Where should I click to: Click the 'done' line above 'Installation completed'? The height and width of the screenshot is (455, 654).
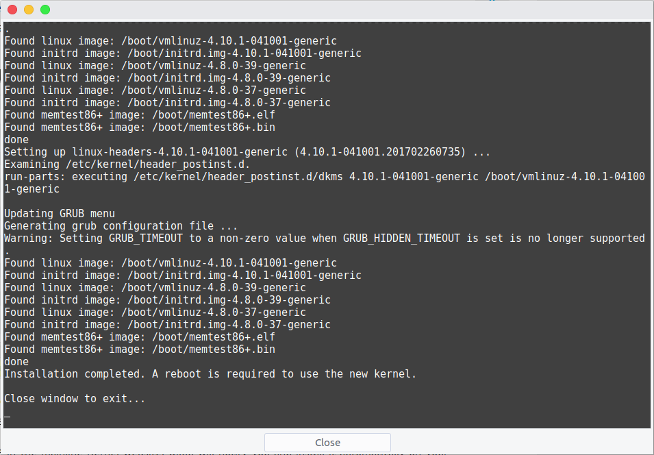click(16, 362)
